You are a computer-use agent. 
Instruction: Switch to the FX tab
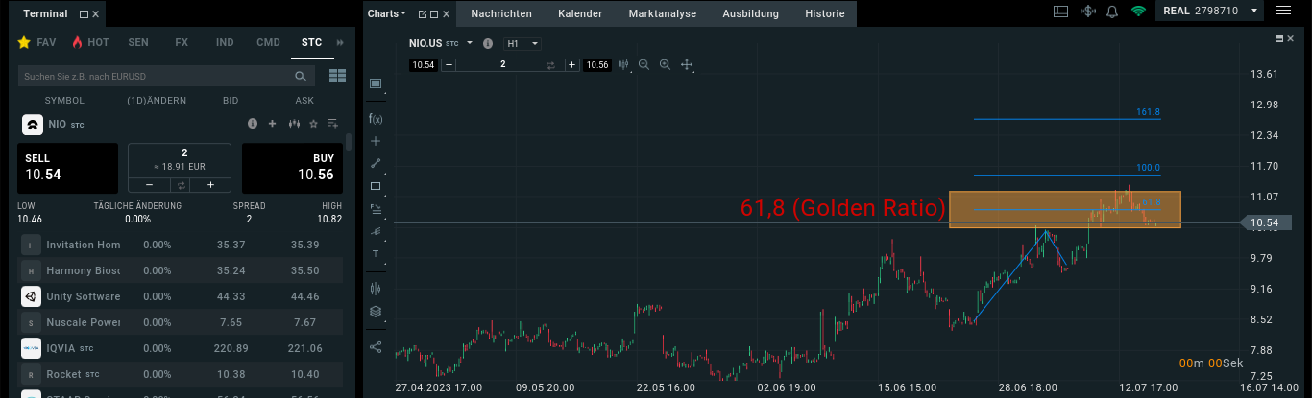[182, 43]
